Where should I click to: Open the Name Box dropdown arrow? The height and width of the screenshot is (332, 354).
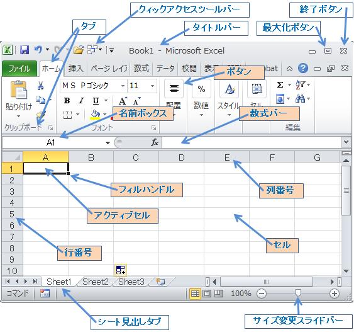point(108,143)
